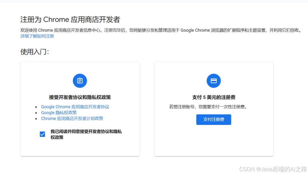The height and width of the screenshot is (174, 308).
Task: Open the 详细了解如何注册 link
Action: (37, 36)
